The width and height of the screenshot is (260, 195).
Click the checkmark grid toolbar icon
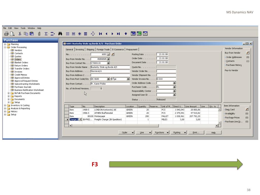point(145,34)
